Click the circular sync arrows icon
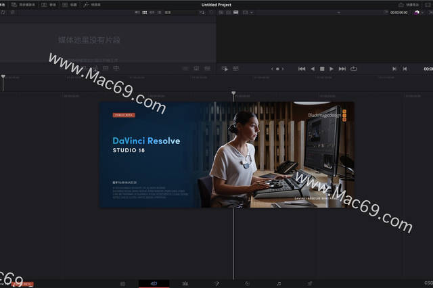This screenshot has width=433, height=288. coord(3,12)
